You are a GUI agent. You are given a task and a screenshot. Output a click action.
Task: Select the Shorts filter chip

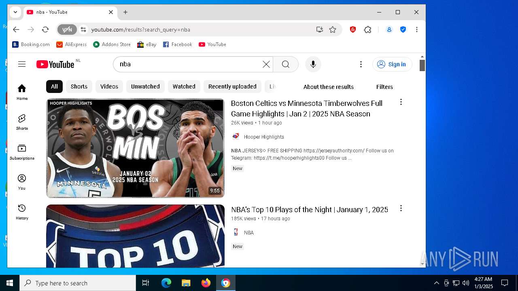(79, 86)
